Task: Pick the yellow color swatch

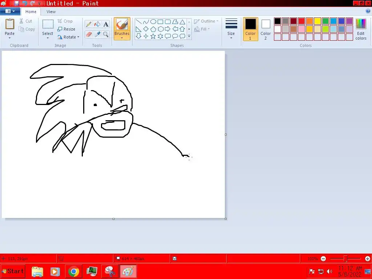Action: 318,21
